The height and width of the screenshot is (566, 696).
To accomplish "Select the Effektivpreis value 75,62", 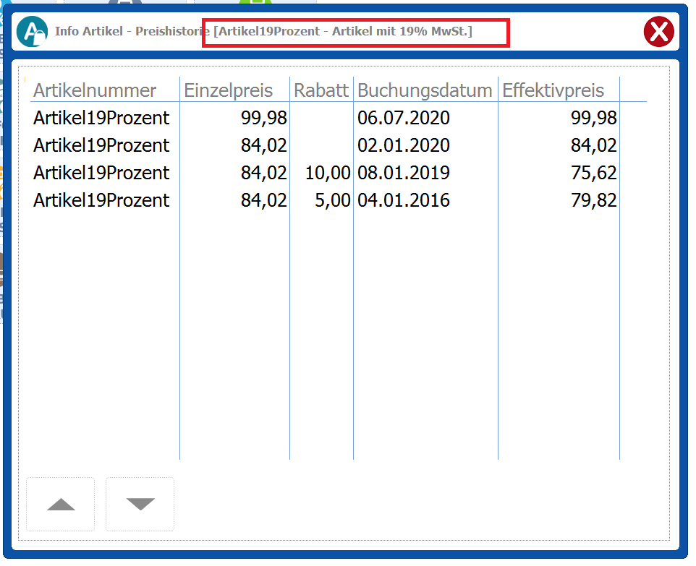I will click(x=593, y=173).
